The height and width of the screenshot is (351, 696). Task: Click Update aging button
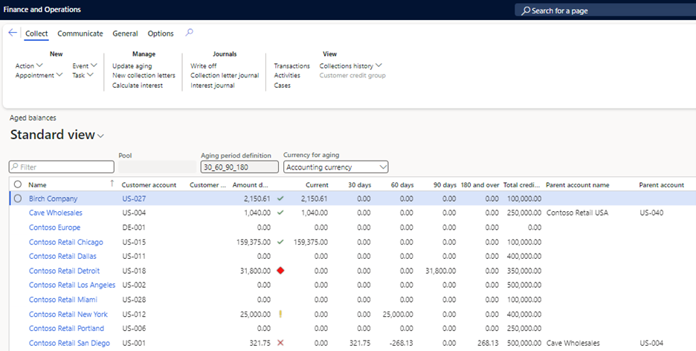pos(132,66)
